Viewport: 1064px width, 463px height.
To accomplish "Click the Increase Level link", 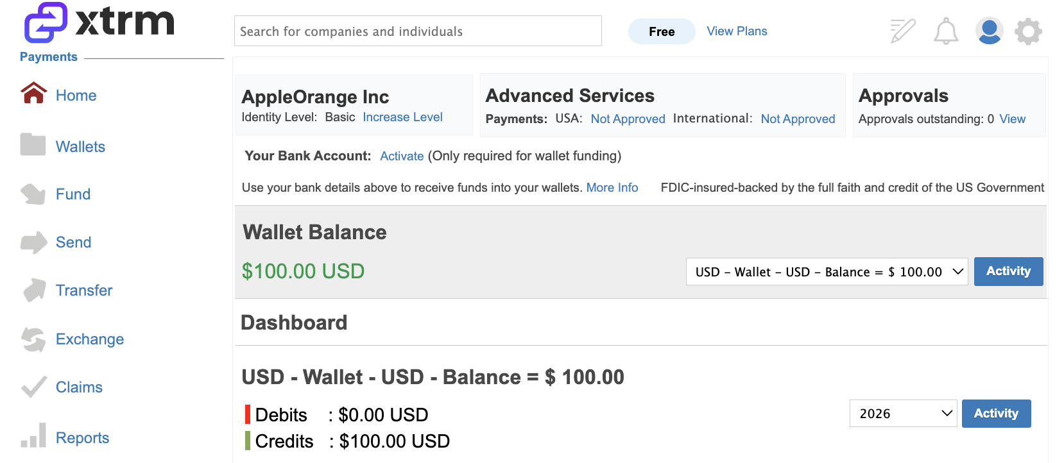I will click(x=402, y=117).
